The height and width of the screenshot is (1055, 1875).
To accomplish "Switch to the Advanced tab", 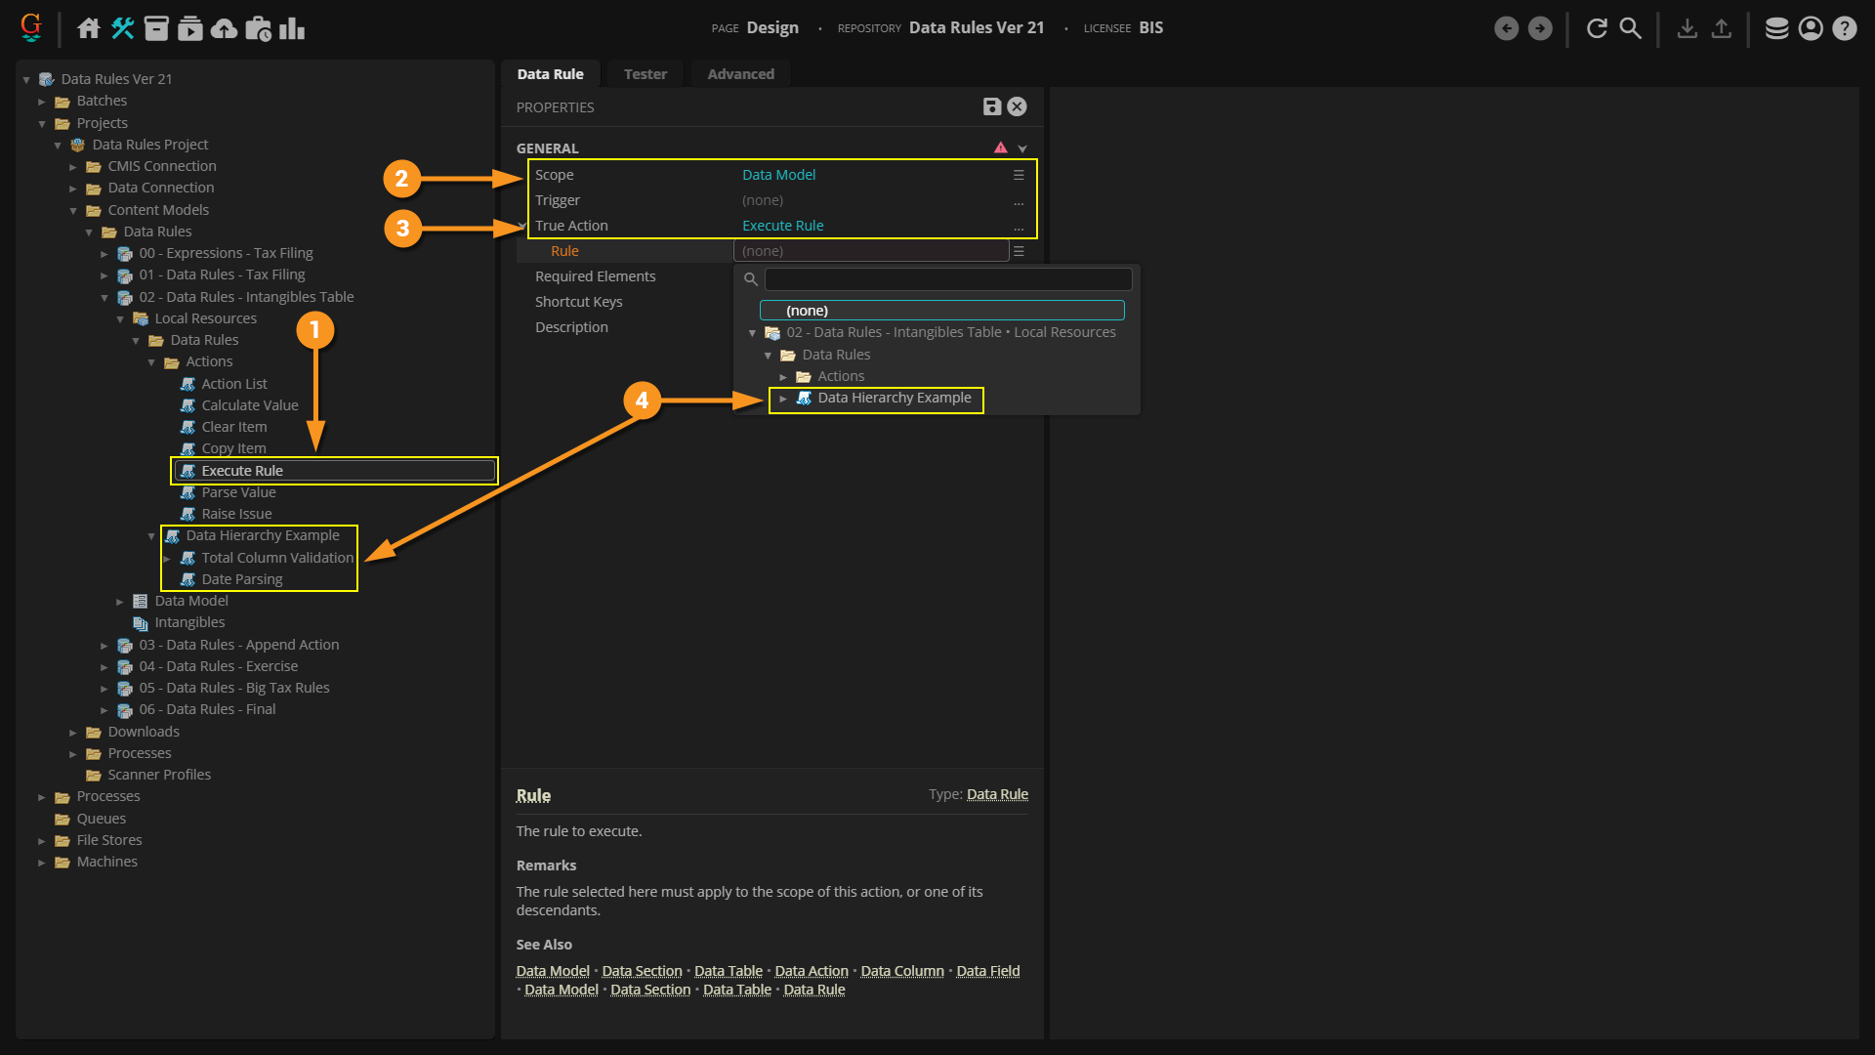I will point(740,74).
